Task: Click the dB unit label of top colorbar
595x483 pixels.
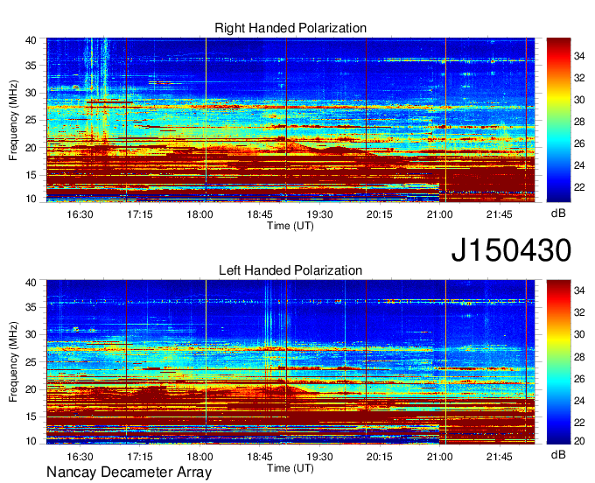Action: coord(558,213)
